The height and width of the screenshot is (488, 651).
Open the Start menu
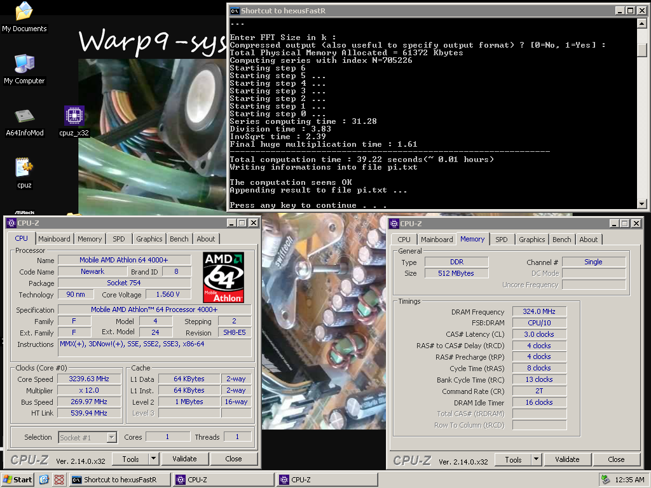point(17,480)
